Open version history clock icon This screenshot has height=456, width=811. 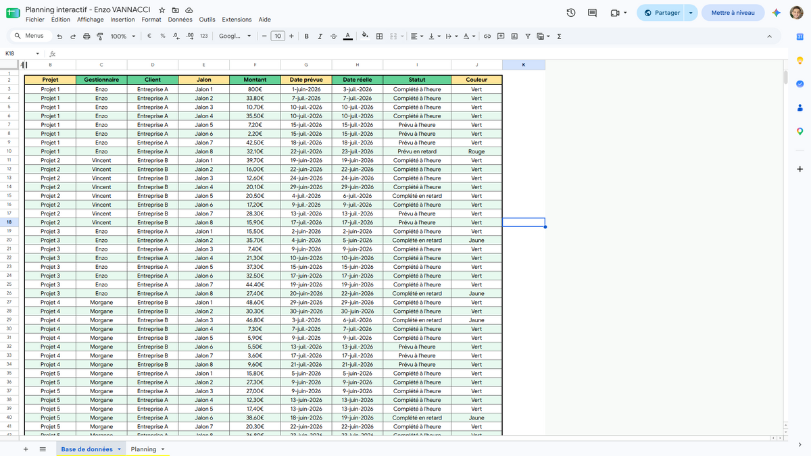point(571,13)
